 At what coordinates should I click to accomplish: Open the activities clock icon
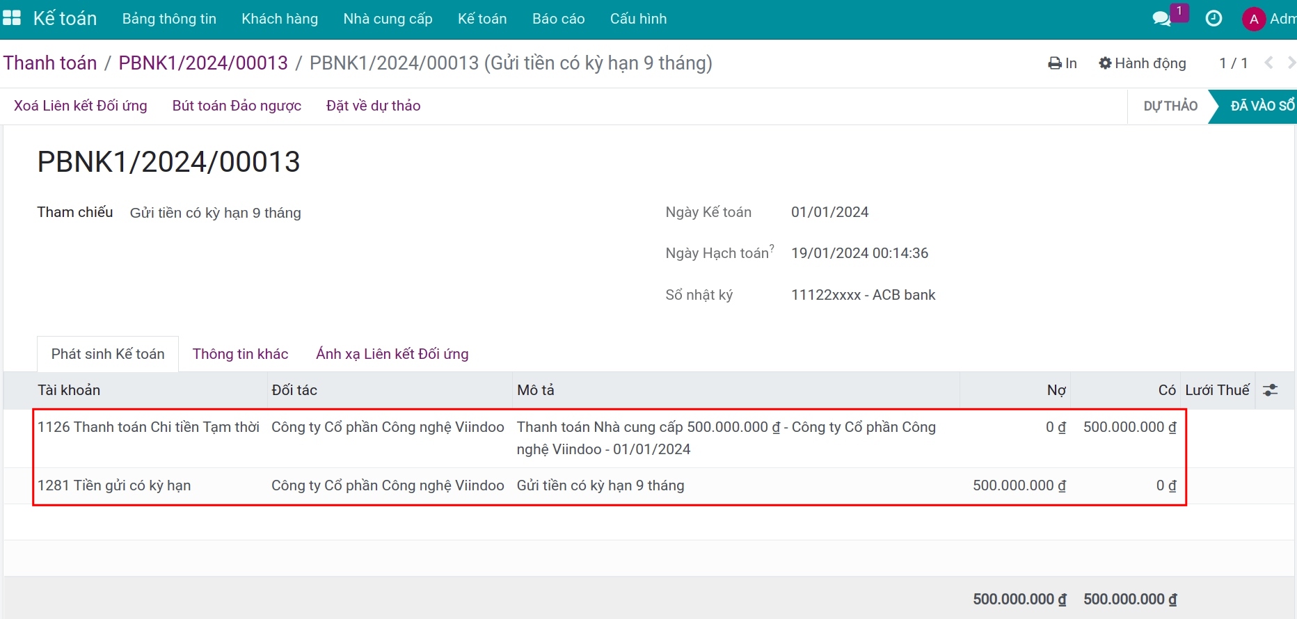coord(1214,19)
